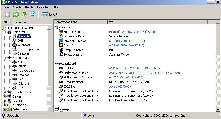Open the Favoriten menu

click(43, 7)
